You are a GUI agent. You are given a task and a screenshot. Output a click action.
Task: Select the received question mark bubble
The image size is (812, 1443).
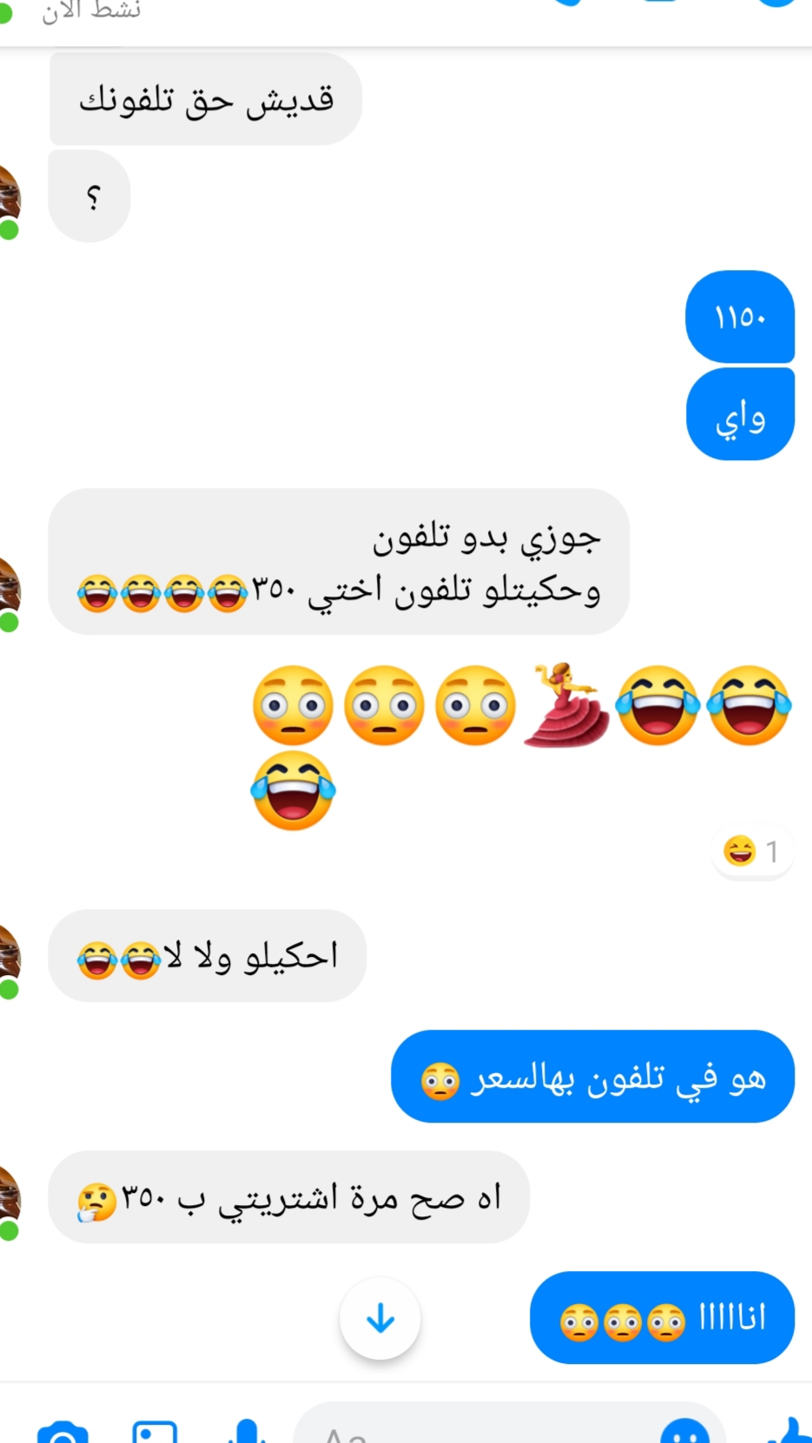click(89, 196)
